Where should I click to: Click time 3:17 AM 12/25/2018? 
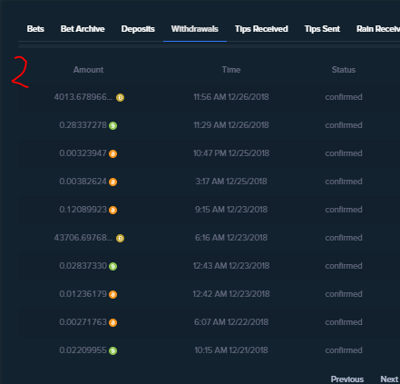(231, 182)
